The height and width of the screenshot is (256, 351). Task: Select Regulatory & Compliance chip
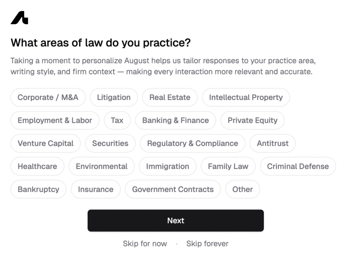point(193,143)
